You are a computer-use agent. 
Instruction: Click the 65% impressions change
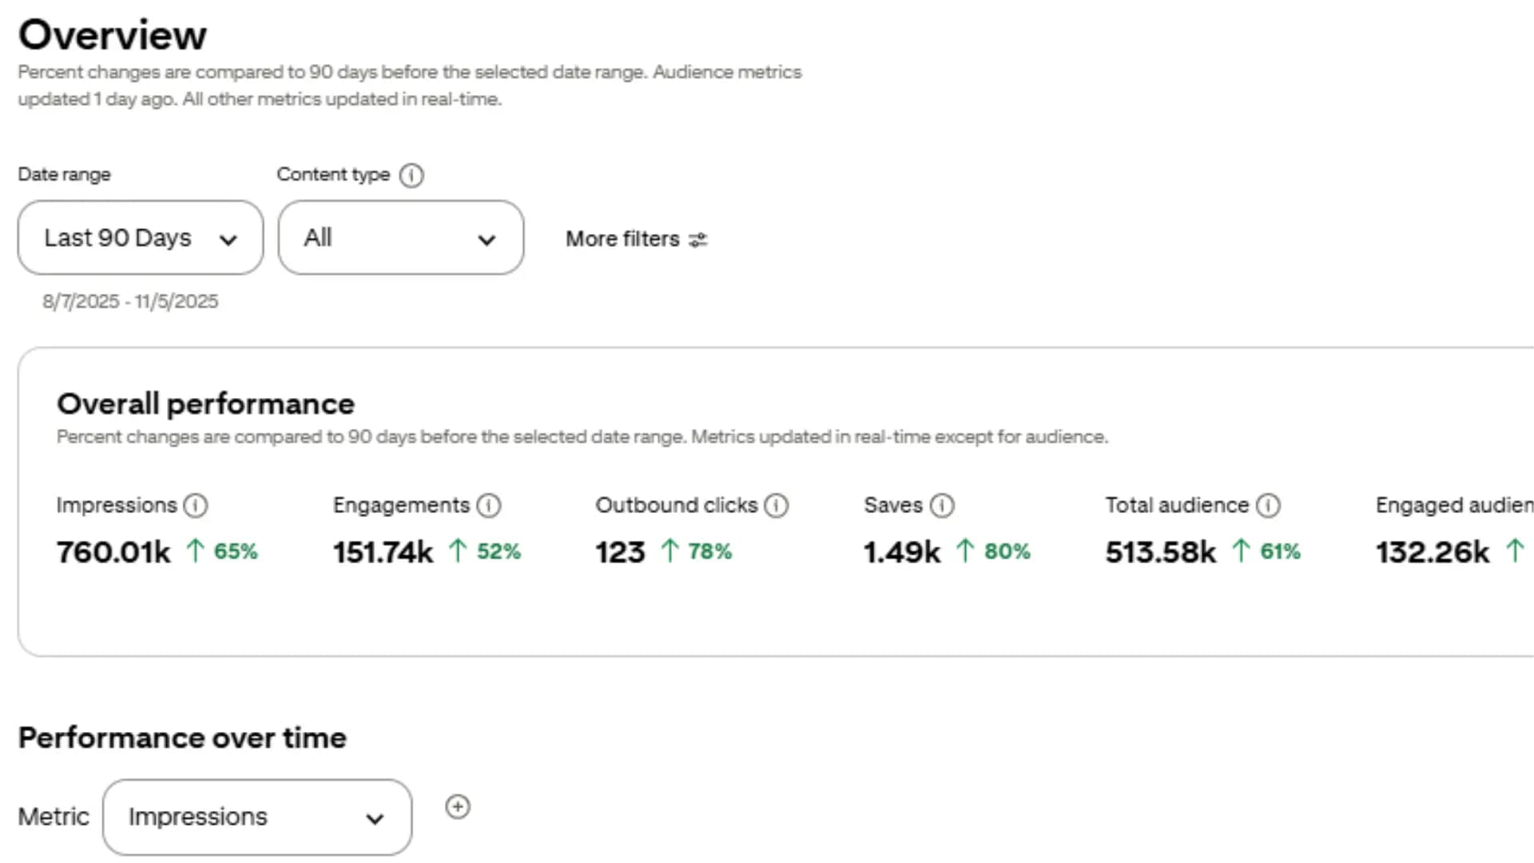click(x=236, y=551)
